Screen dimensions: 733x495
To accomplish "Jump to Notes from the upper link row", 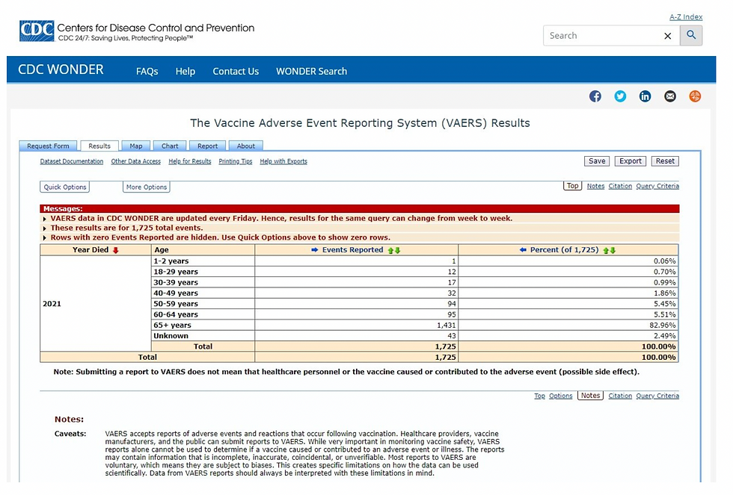I will coord(595,186).
